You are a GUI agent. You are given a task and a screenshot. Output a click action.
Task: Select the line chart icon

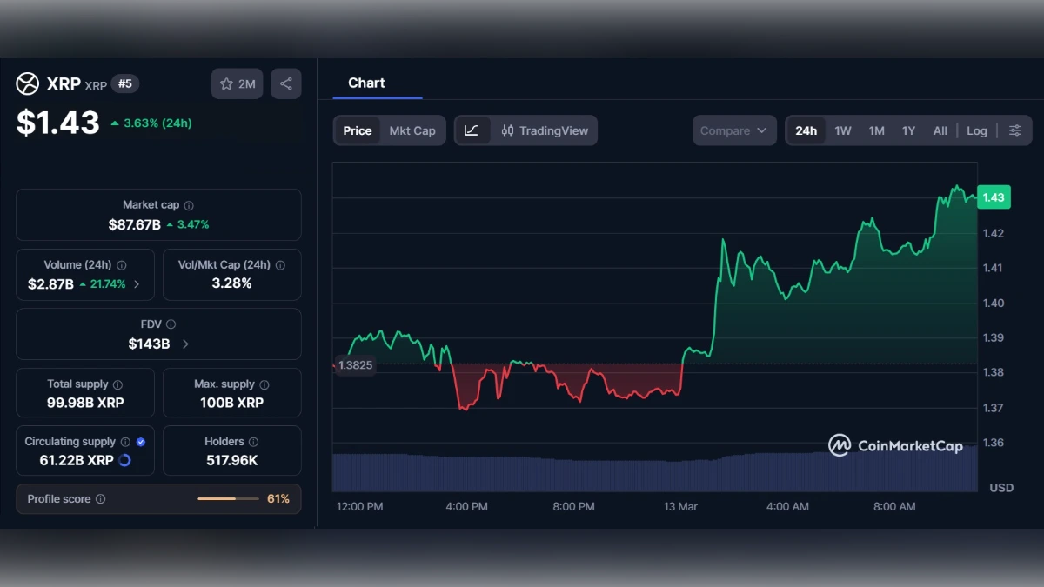tap(472, 130)
